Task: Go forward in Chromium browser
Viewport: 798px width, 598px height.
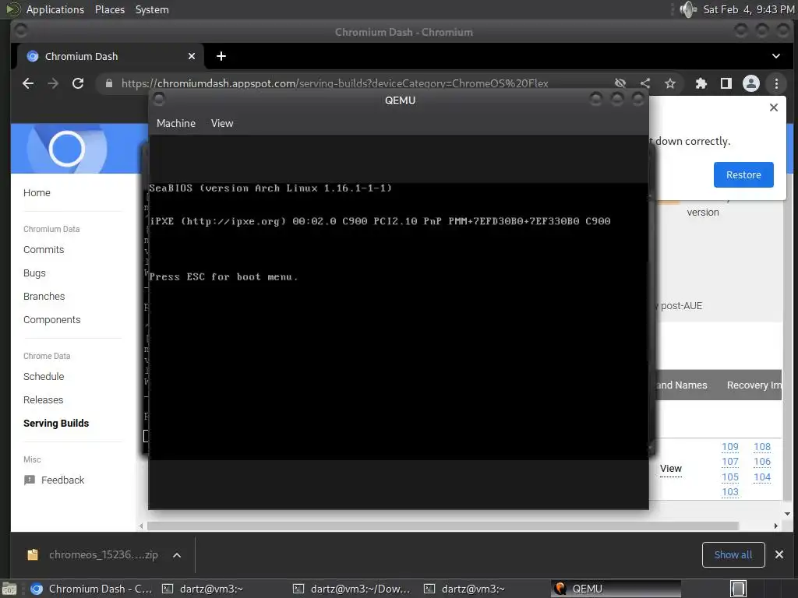Action: tap(53, 83)
